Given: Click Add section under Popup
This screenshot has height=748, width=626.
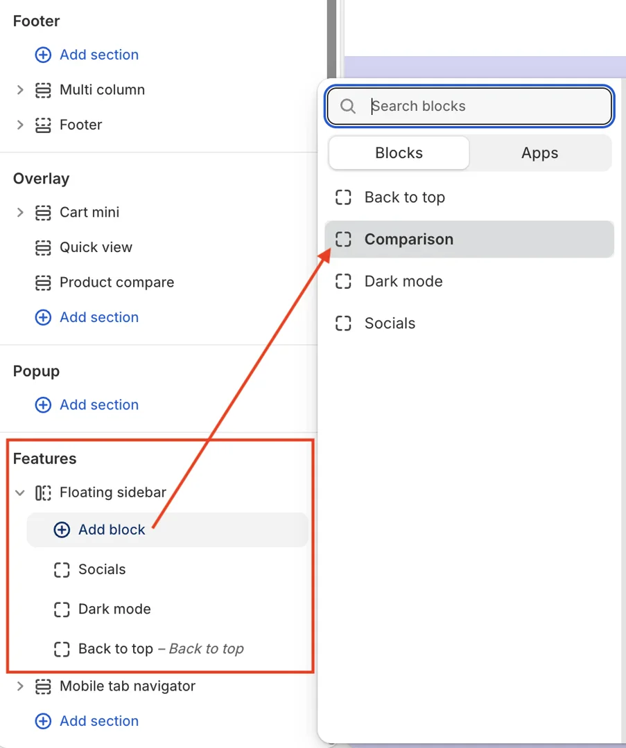Looking at the screenshot, I should 98,405.
